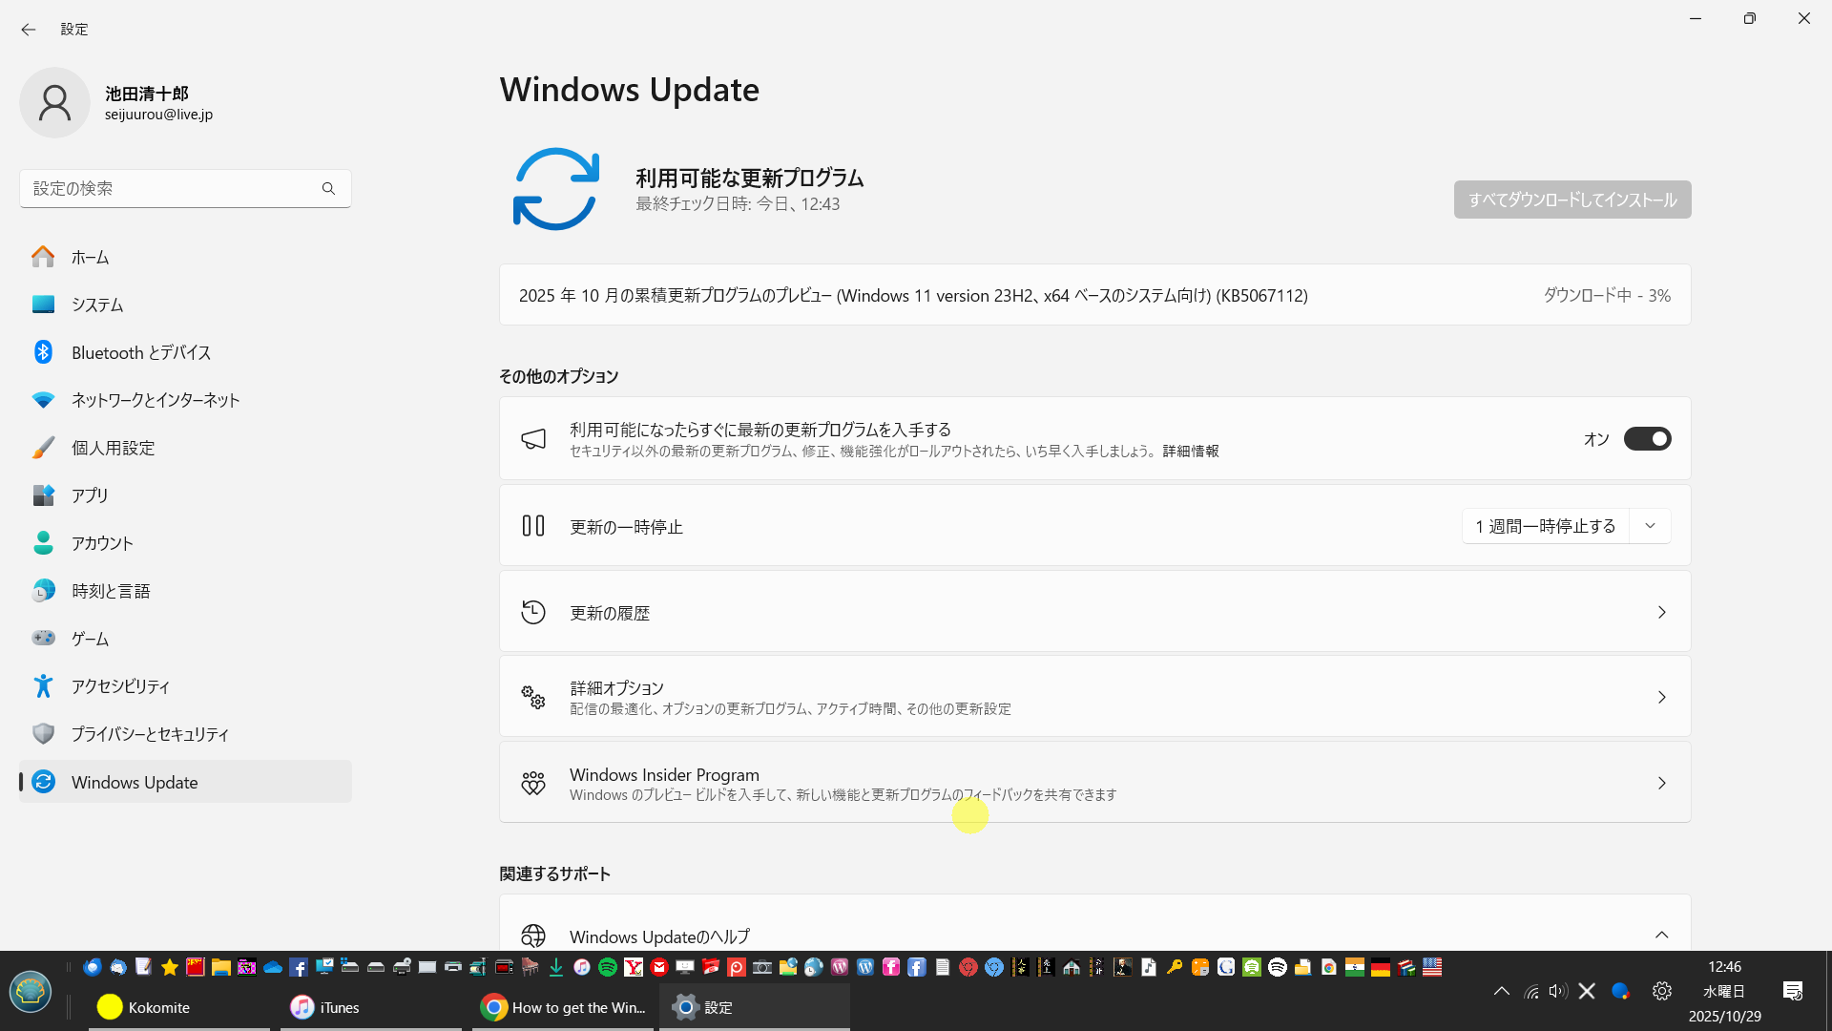Image resolution: width=1832 pixels, height=1031 pixels.
Task: Open ネットワークとインターネット settings
Action: point(185,400)
